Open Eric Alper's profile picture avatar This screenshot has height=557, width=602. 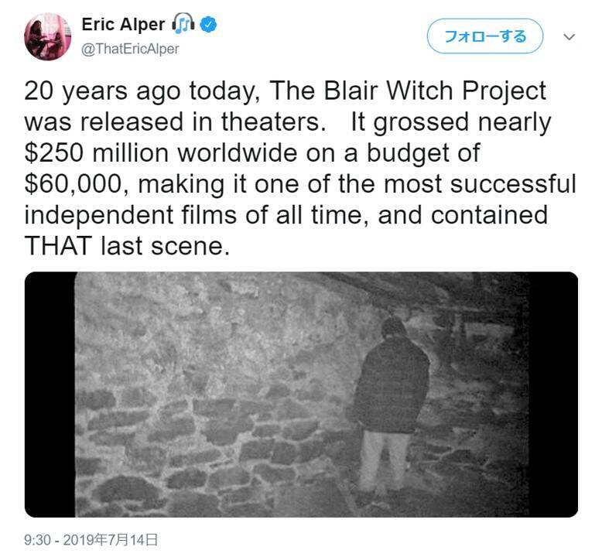(x=48, y=37)
